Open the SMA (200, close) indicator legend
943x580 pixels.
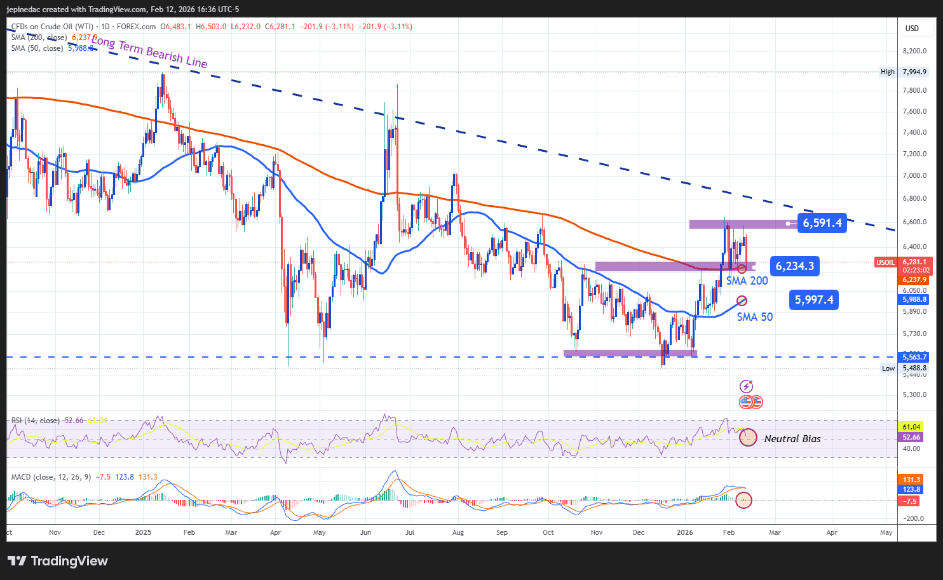coord(38,37)
